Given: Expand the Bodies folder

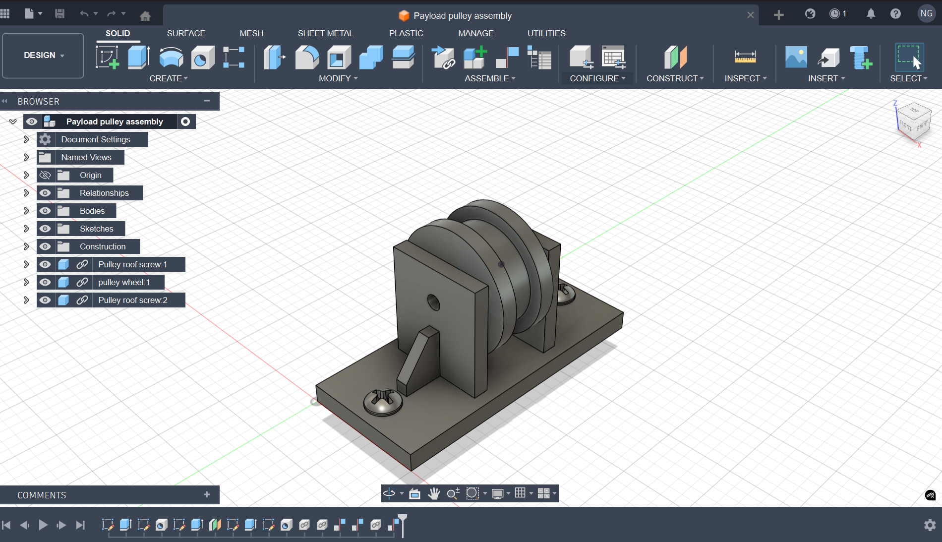Looking at the screenshot, I should (x=26, y=211).
